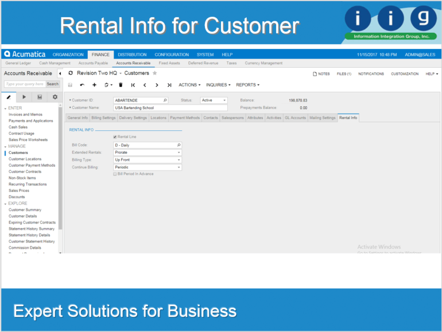442x332 pixels.
Task: Collapse the MANAGE section in sidebar
Action: [x=5, y=146]
